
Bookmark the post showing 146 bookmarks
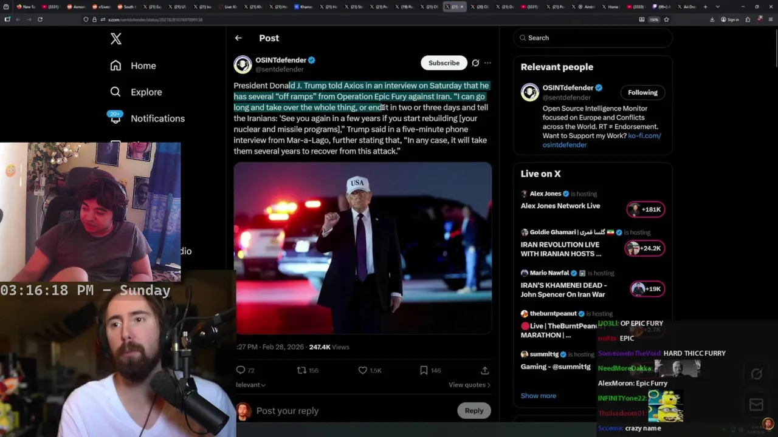pyautogui.click(x=424, y=370)
